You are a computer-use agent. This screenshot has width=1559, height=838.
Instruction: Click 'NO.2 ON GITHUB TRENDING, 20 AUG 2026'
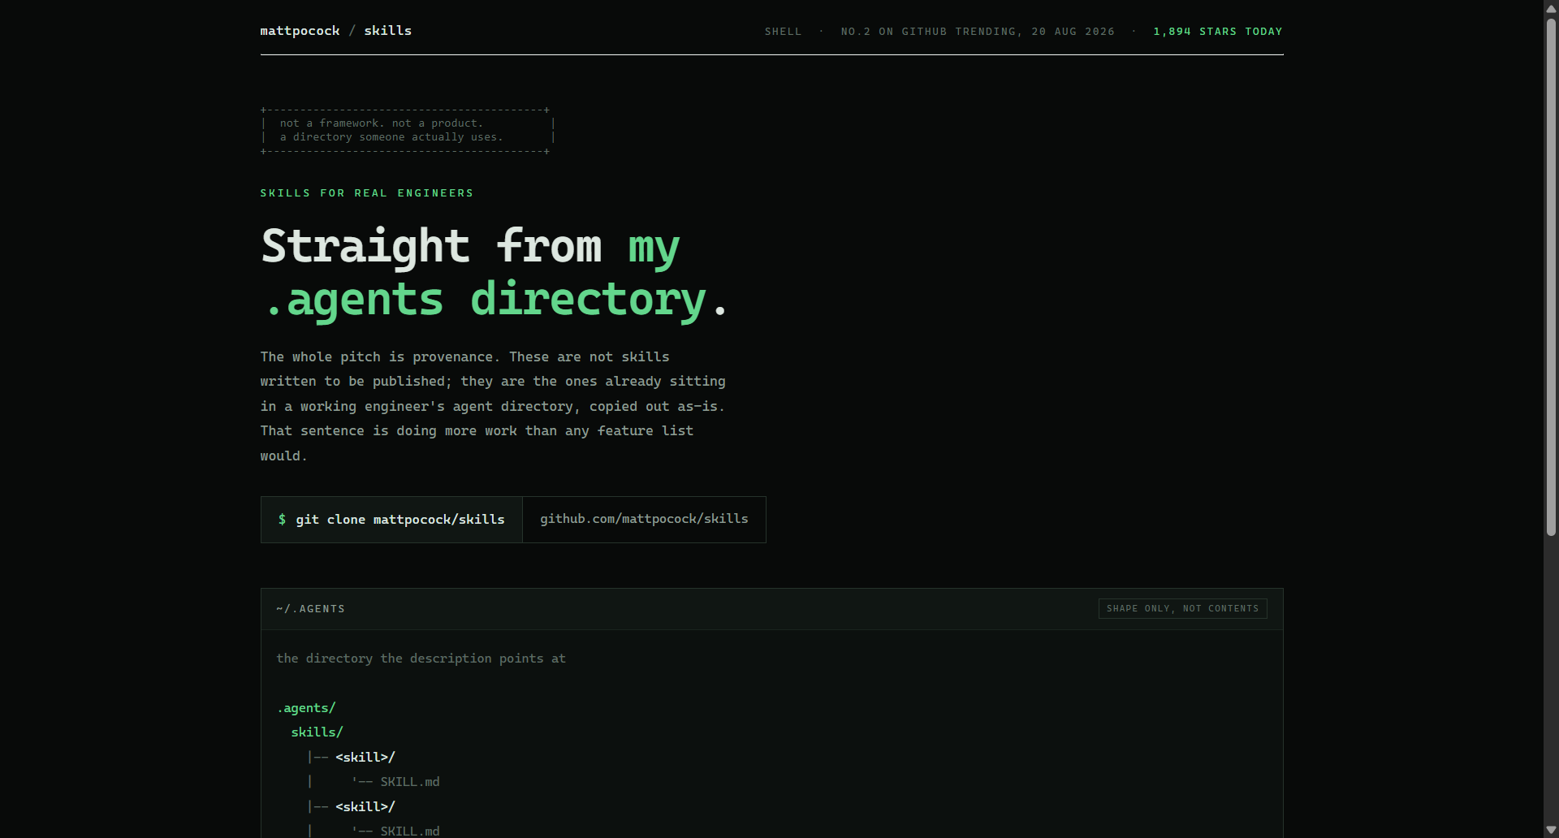[x=978, y=32]
